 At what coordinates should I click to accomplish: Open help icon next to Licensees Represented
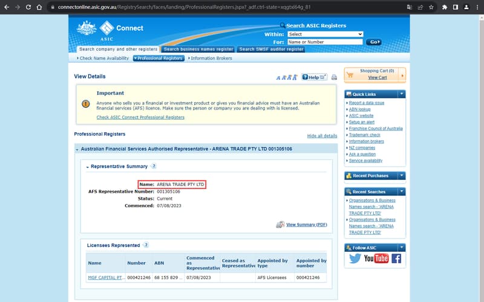click(146, 245)
